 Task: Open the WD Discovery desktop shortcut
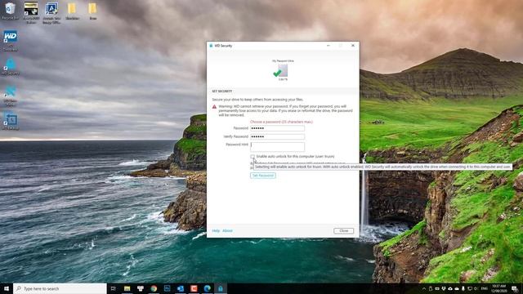pyautogui.click(x=10, y=41)
